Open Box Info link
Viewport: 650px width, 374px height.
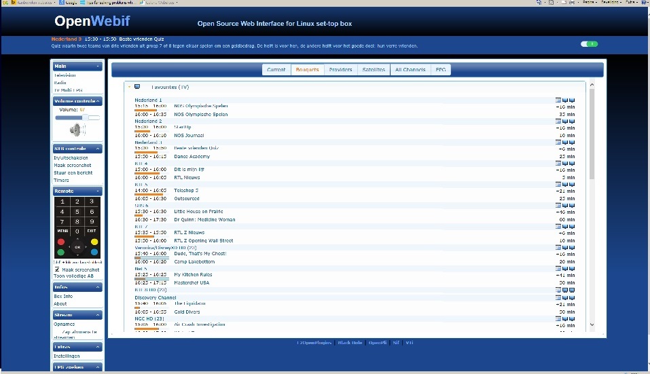pos(63,296)
